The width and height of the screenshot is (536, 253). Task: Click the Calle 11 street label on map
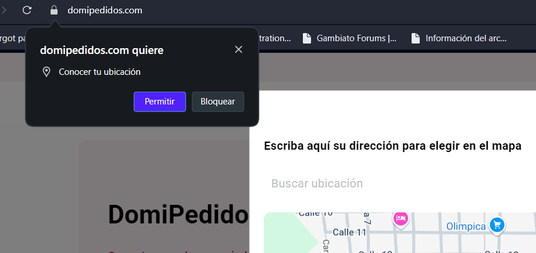352,232
